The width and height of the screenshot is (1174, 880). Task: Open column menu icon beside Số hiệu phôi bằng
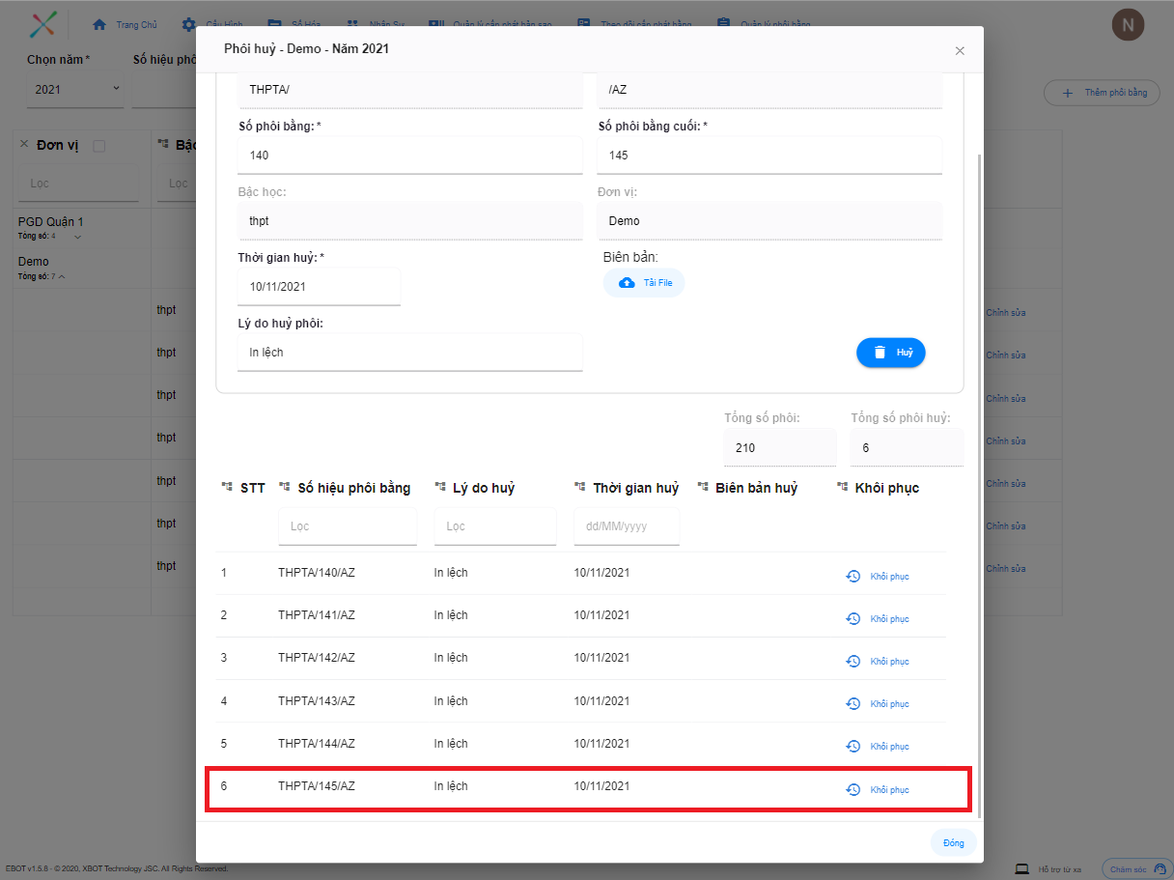point(285,488)
